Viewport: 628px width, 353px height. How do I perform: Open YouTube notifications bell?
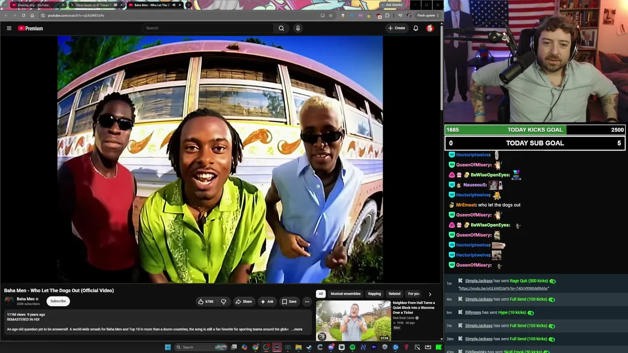416,28
